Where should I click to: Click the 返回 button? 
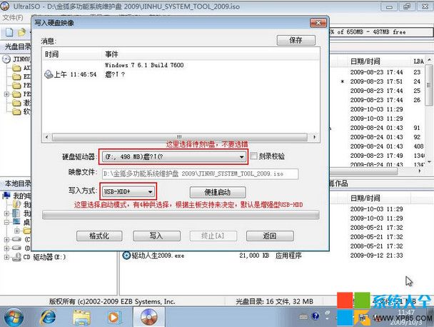click(x=270, y=236)
